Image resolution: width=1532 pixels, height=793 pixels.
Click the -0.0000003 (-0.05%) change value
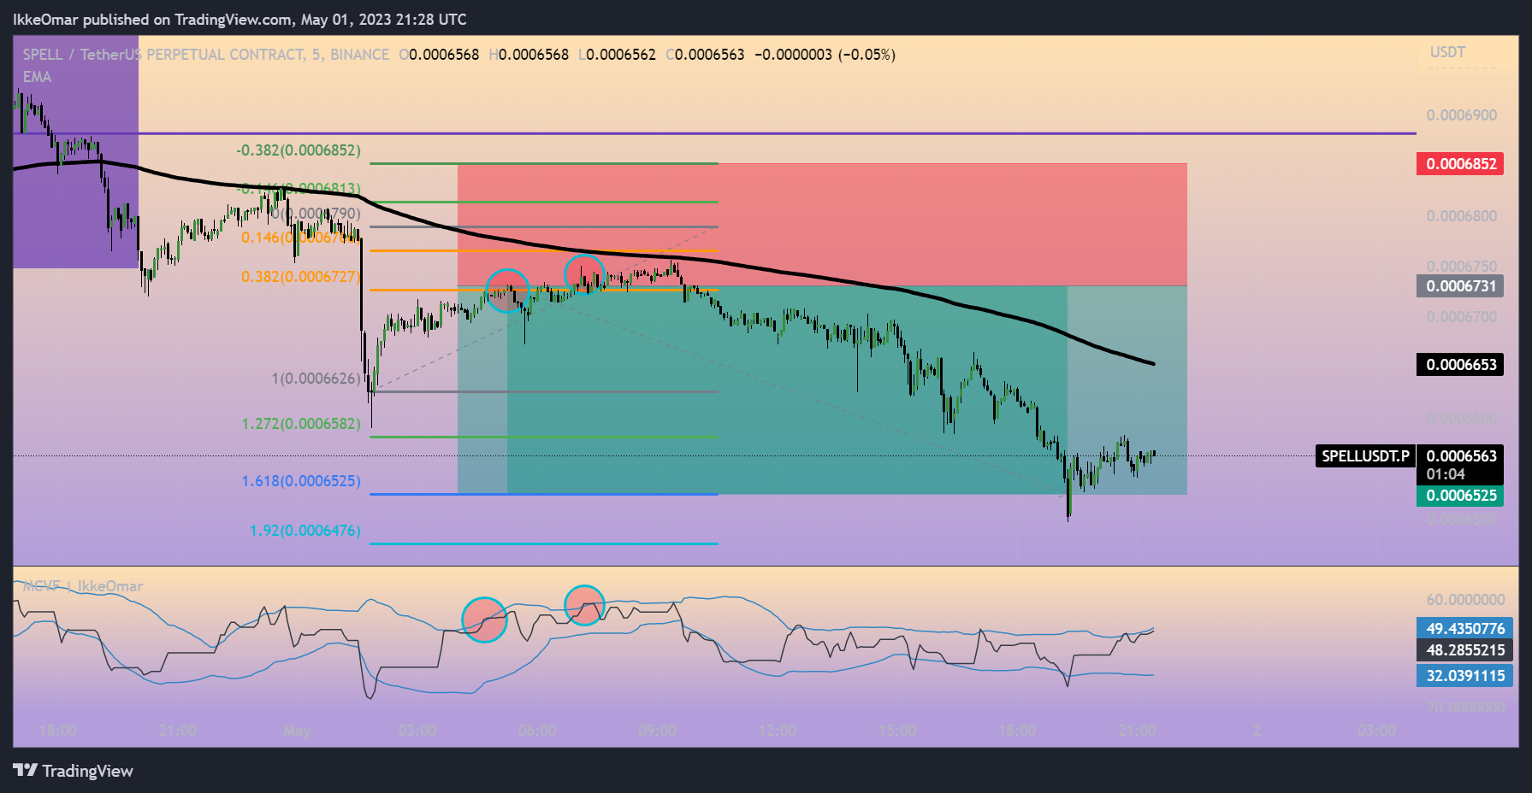[825, 55]
